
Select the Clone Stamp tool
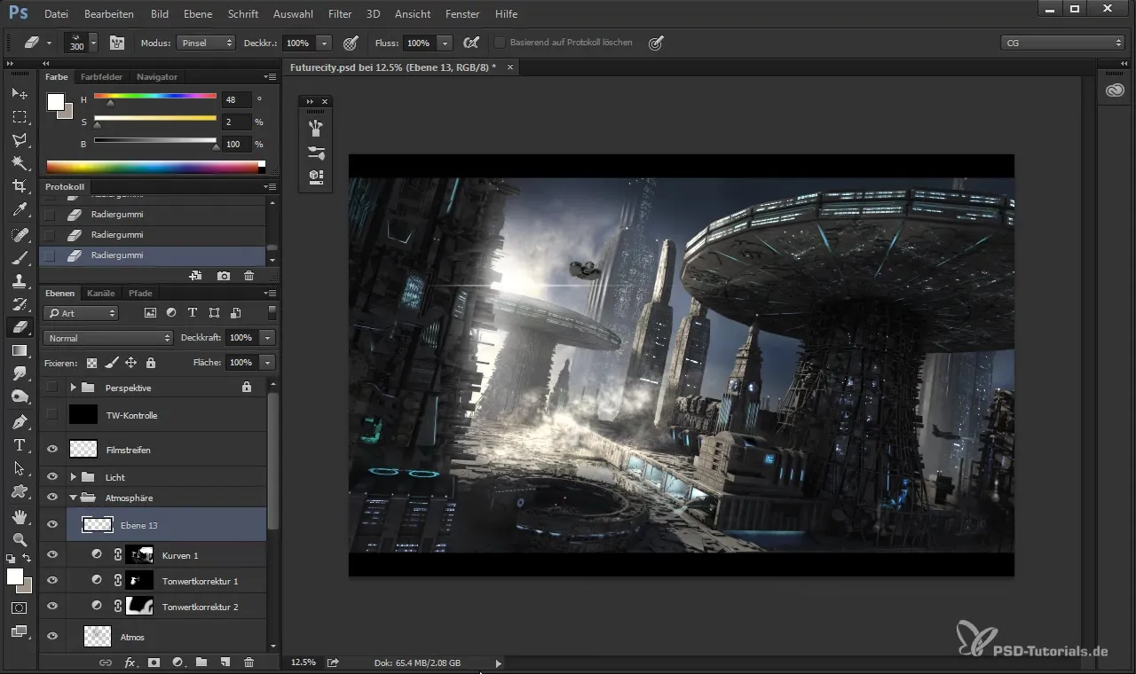click(x=19, y=281)
